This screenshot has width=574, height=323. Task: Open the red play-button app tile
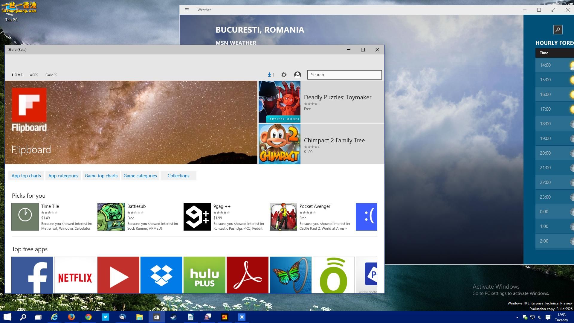(118, 275)
